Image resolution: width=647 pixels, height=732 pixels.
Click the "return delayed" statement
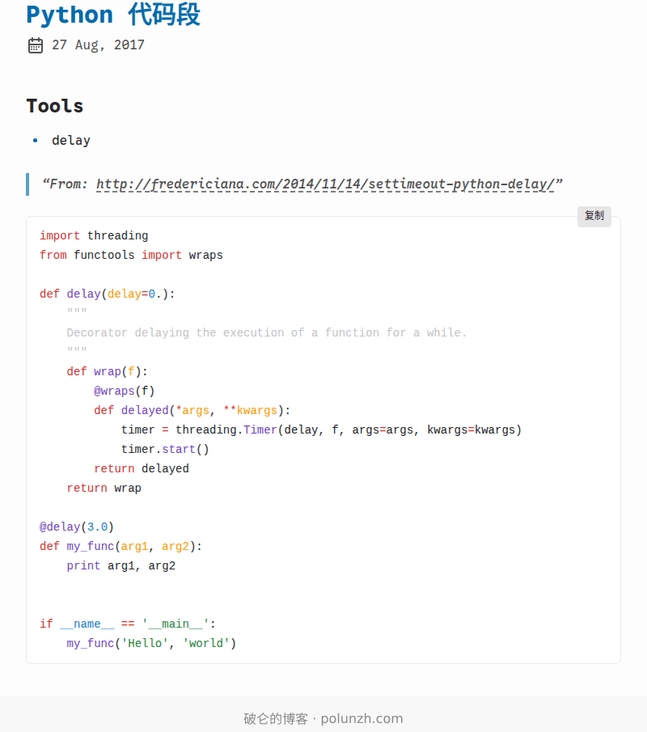[x=142, y=469]
